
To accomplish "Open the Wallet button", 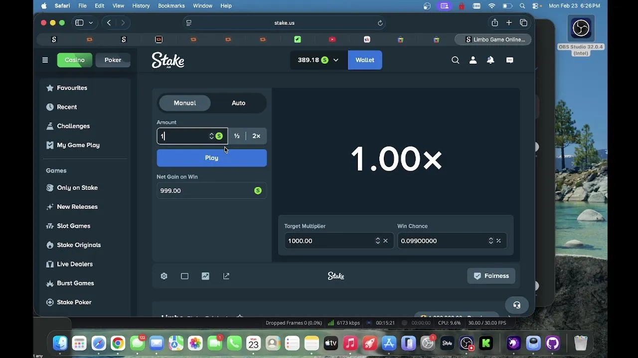I will 365,60.
